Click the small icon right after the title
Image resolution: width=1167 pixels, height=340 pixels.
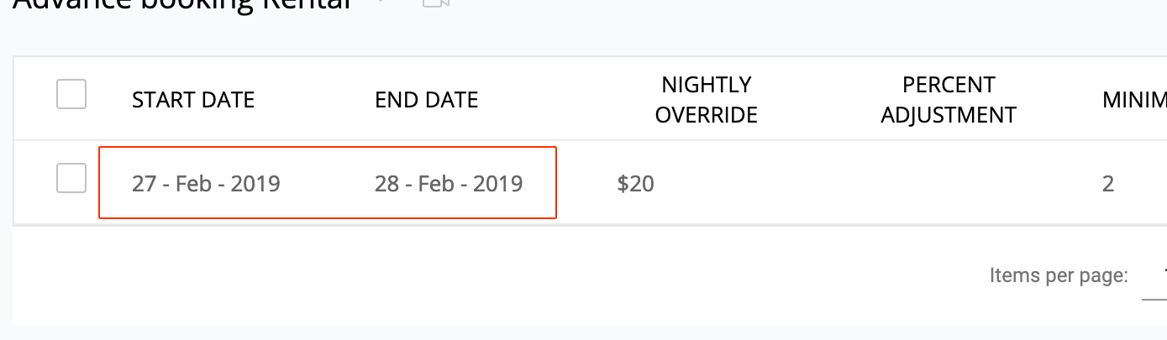pos(380,3)
